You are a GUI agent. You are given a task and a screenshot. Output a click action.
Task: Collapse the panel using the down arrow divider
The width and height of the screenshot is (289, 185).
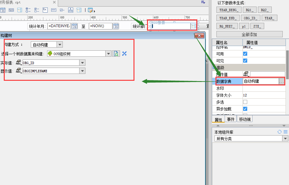click(284, 126)
